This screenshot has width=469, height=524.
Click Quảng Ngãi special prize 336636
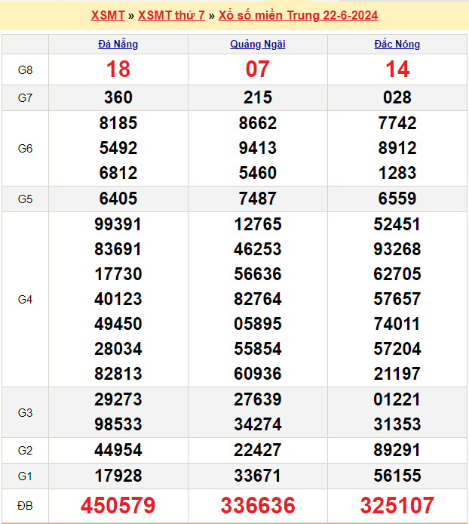258,505
